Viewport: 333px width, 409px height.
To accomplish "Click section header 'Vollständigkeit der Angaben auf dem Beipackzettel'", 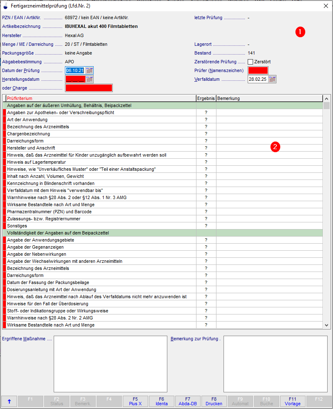I will point(163,233).
